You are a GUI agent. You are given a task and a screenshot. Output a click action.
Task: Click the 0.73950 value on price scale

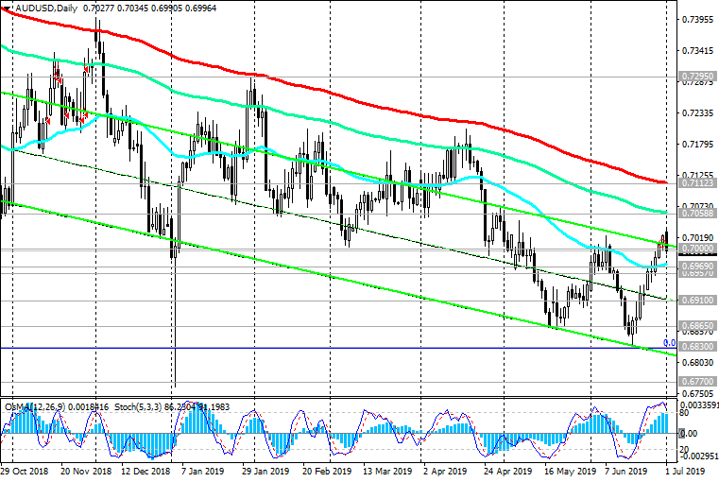[x=697, y=19]
